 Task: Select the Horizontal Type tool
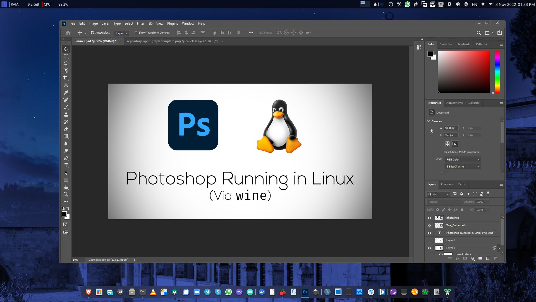pos(66,165)
